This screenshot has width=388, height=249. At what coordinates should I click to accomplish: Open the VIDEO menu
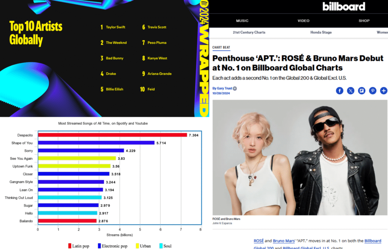click(304, 21)
